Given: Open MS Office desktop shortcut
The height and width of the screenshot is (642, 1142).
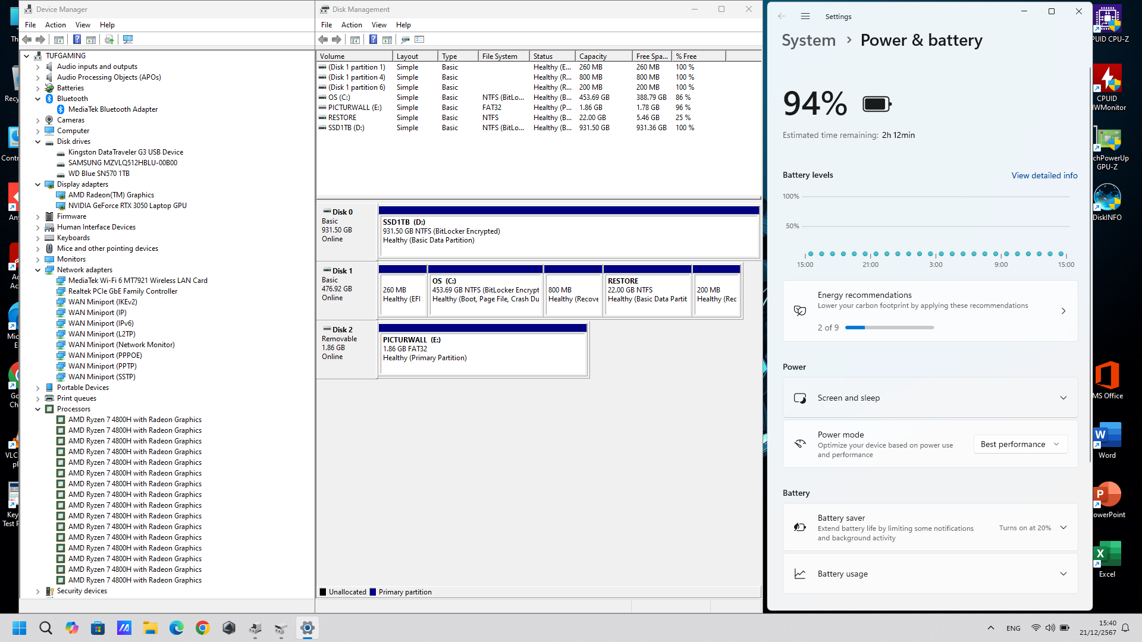Looking at the screenshot, I should (1108, 380).
